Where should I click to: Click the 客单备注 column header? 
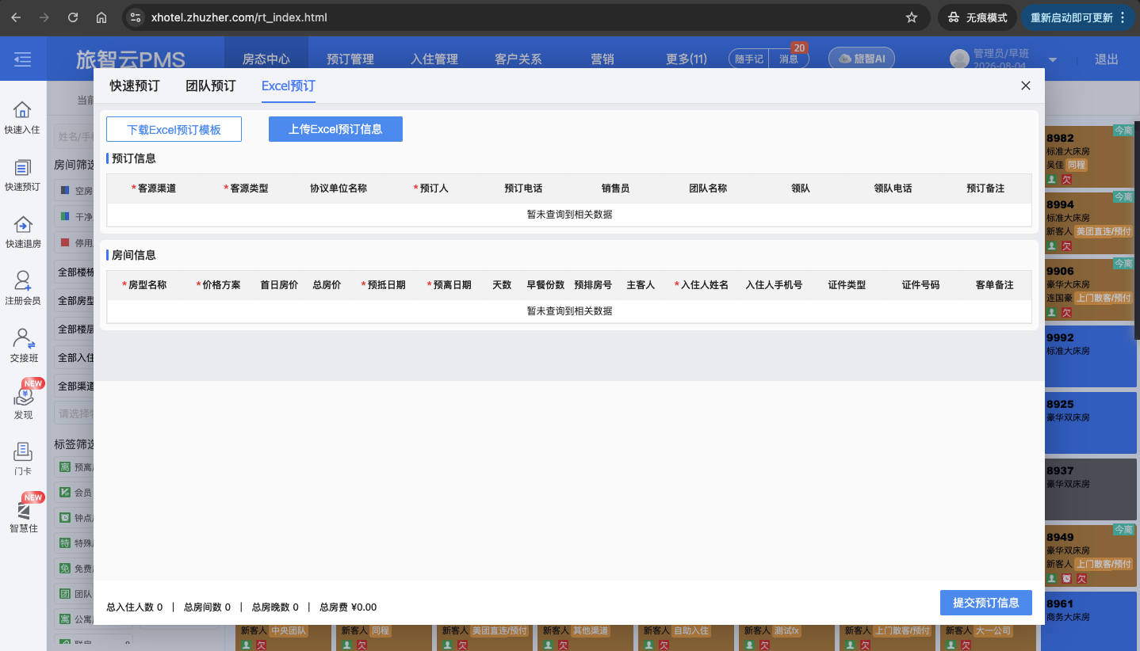[x=994, y=285]
